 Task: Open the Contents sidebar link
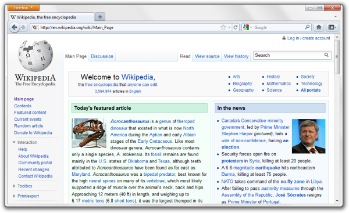(23, 106)
